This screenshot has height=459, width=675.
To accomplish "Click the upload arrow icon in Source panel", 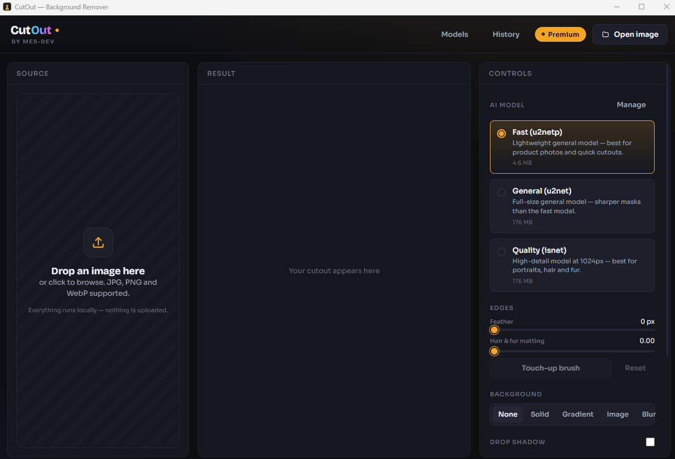I will (98, 242).
